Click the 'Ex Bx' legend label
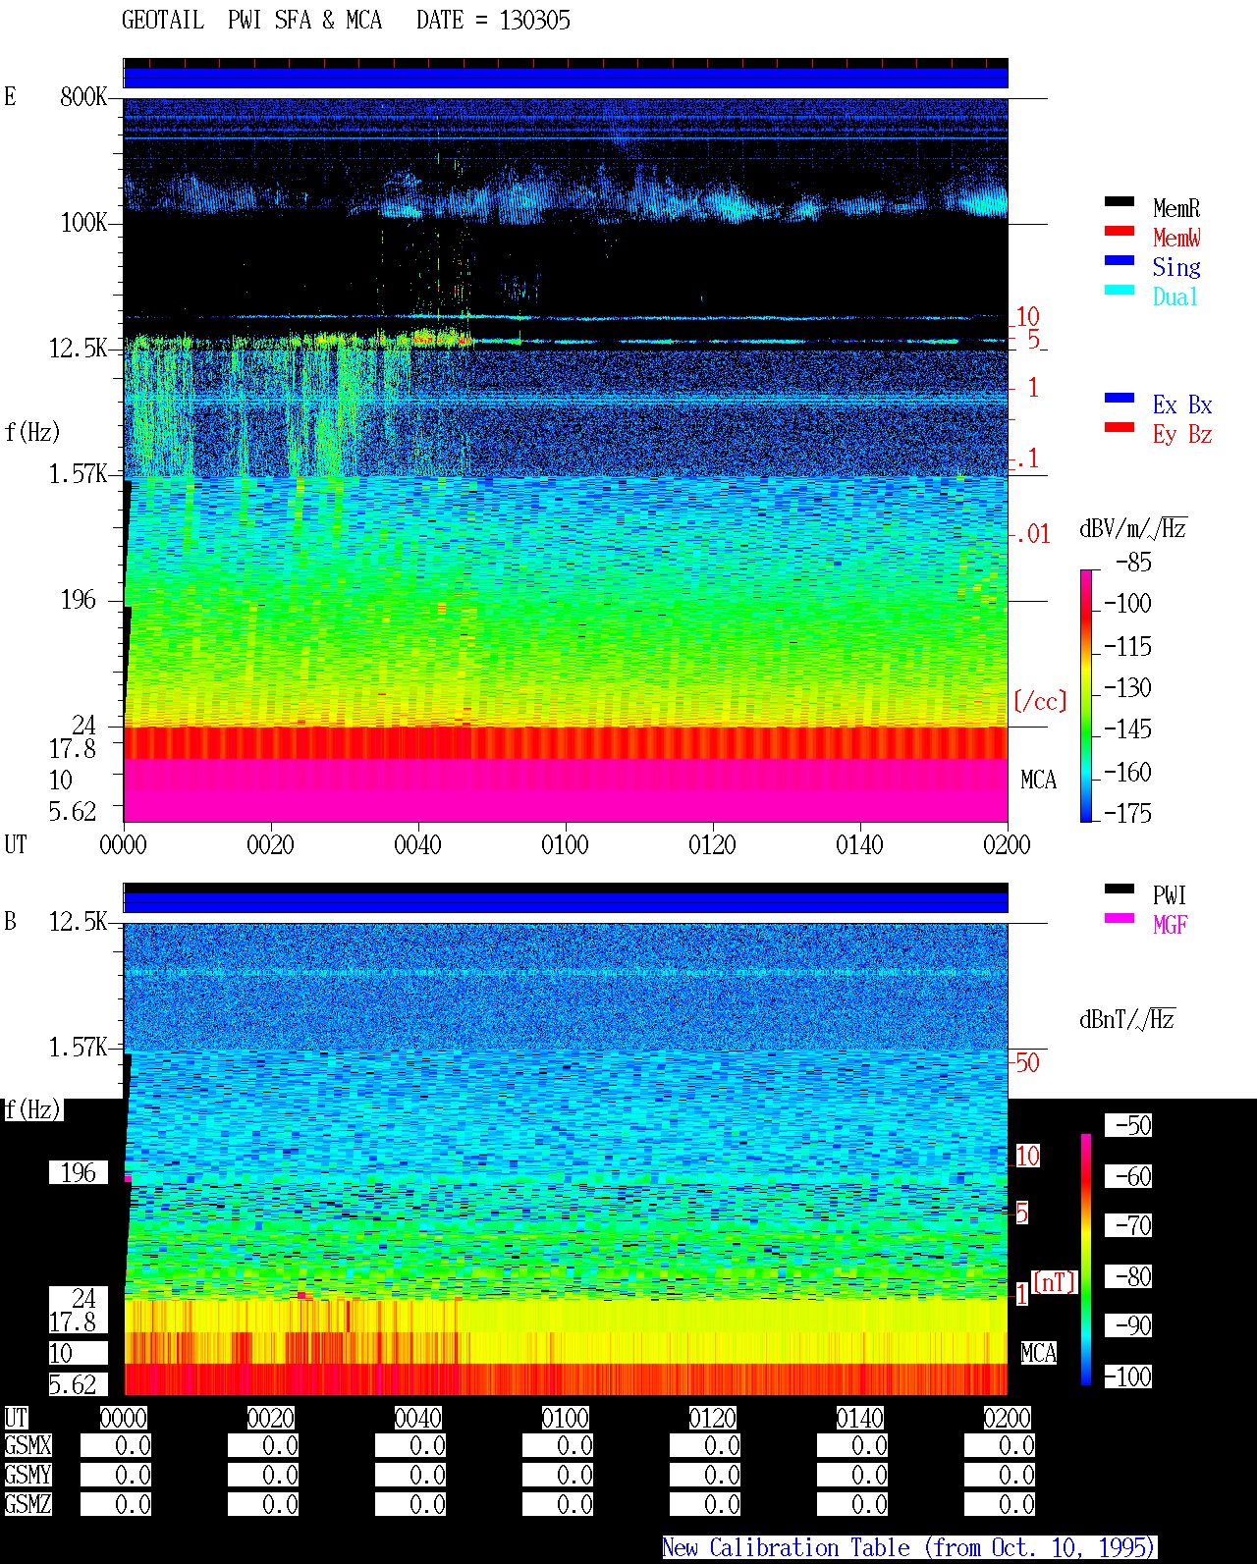1257x1564 pixels. pyautogui.click(x=1182, y=404)
